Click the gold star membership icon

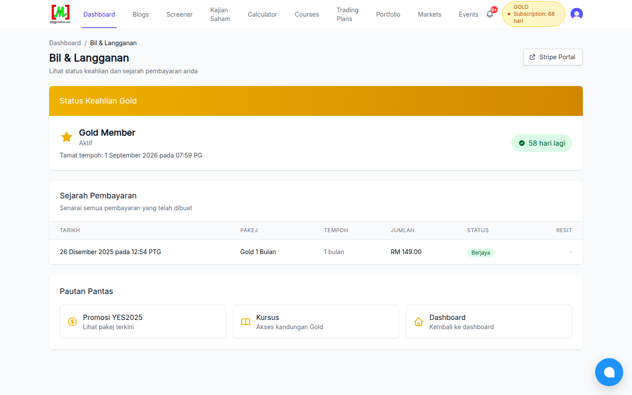pyautogui.click(x=67, y=137)
